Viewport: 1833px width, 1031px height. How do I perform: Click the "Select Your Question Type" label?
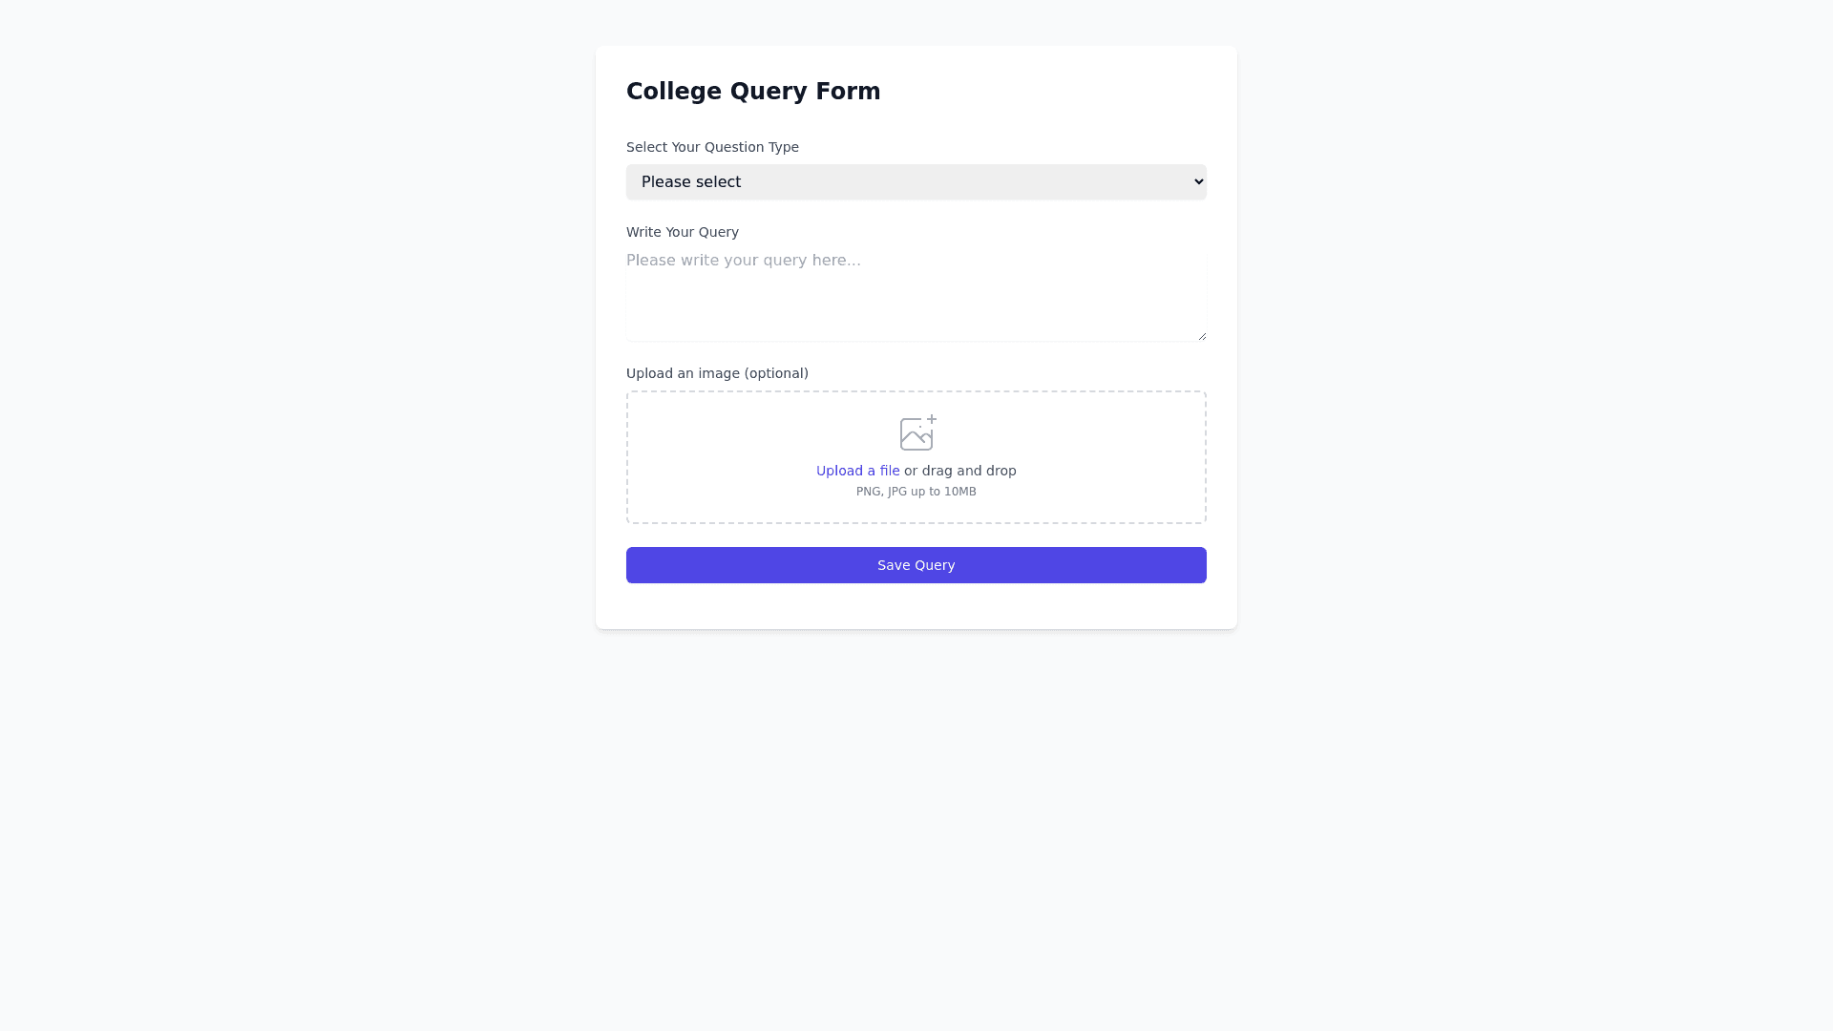click(x=712, y=147)
